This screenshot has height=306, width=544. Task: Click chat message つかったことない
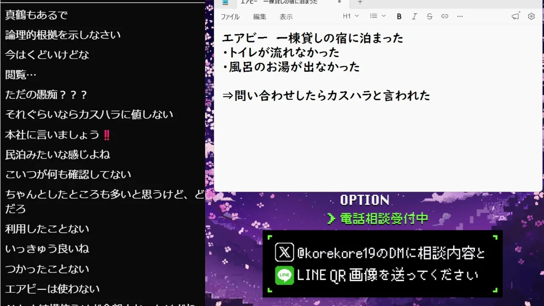tap(47, 269)
